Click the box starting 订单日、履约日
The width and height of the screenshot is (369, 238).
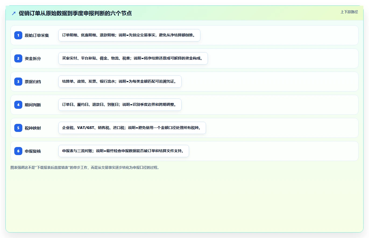coord(120,105)
